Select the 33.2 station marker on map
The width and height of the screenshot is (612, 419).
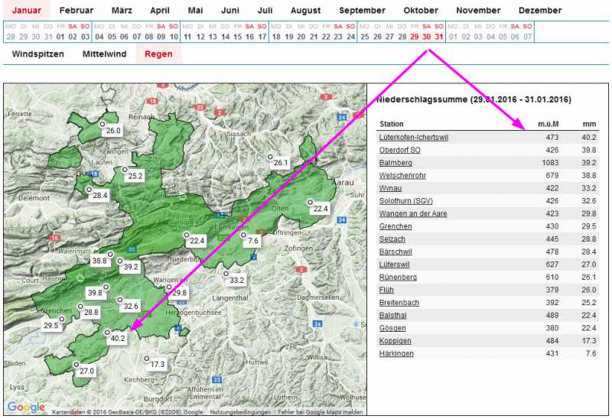[x=237, y=280]
